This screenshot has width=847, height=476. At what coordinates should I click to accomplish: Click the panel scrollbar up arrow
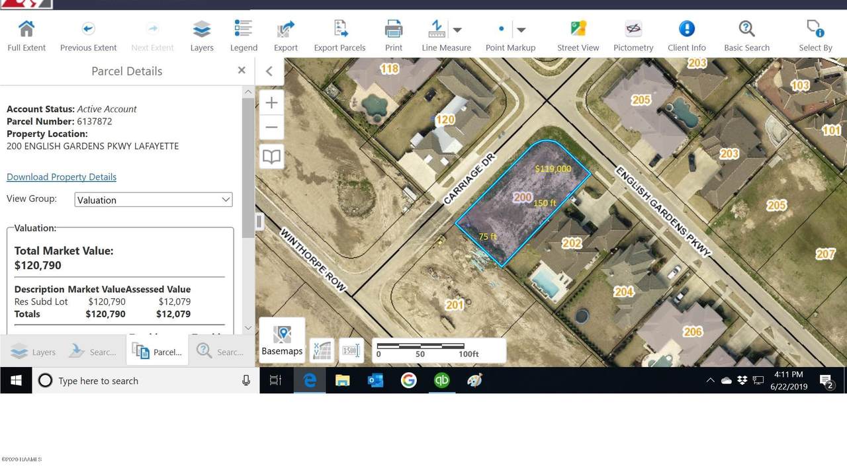click(x=248, y=91)
